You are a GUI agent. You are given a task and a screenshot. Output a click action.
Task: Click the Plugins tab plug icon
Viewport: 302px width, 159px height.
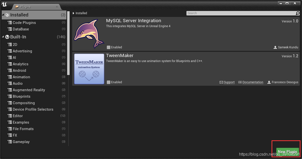click(x=17, y=7)
